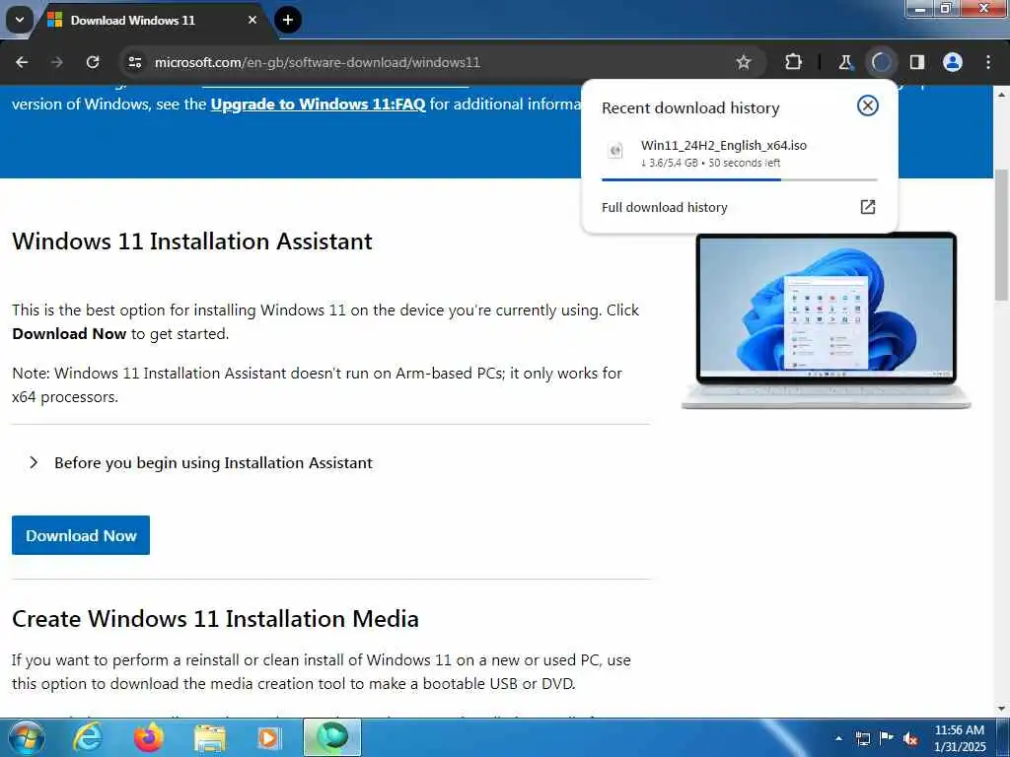
Task: Open the Windows Start button
Action: point(27,737)
